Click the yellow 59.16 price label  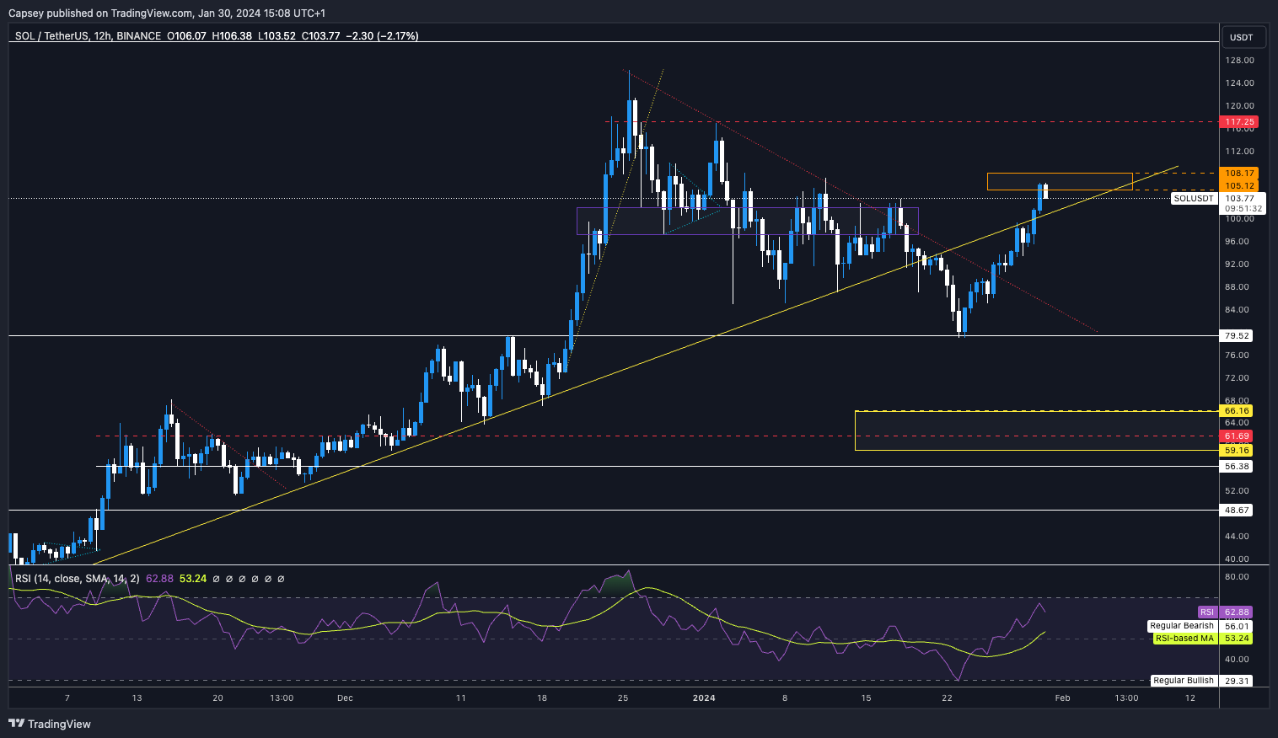coord(1238,451)
